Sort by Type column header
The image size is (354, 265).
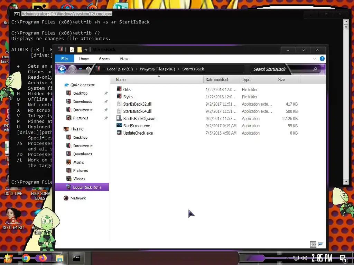[x=258, y=80]
